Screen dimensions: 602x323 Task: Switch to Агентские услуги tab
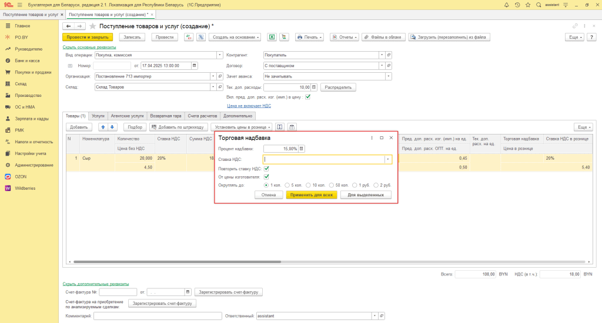(127, 116)
